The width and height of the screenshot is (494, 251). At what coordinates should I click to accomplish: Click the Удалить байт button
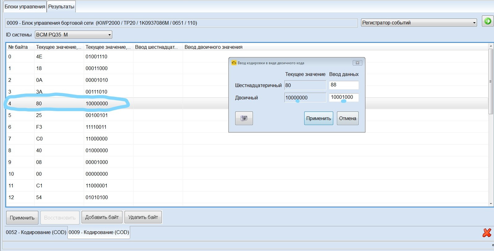point(143,217)
